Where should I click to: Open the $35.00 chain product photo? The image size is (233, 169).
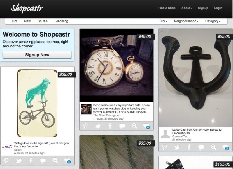point(117,152)
